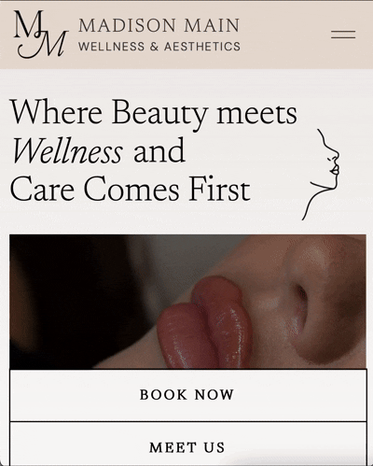Click the 'Care Comes First' headline line
Screen dimensions: 373x466
(x=131, y=189)
